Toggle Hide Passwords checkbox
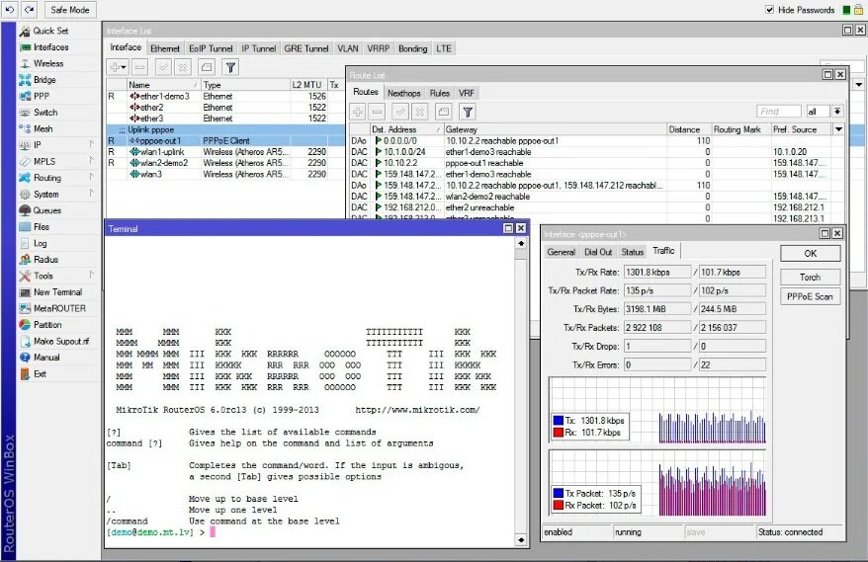Image resolution: width=868 pixels, height=562 pixels. pos(769,10)
